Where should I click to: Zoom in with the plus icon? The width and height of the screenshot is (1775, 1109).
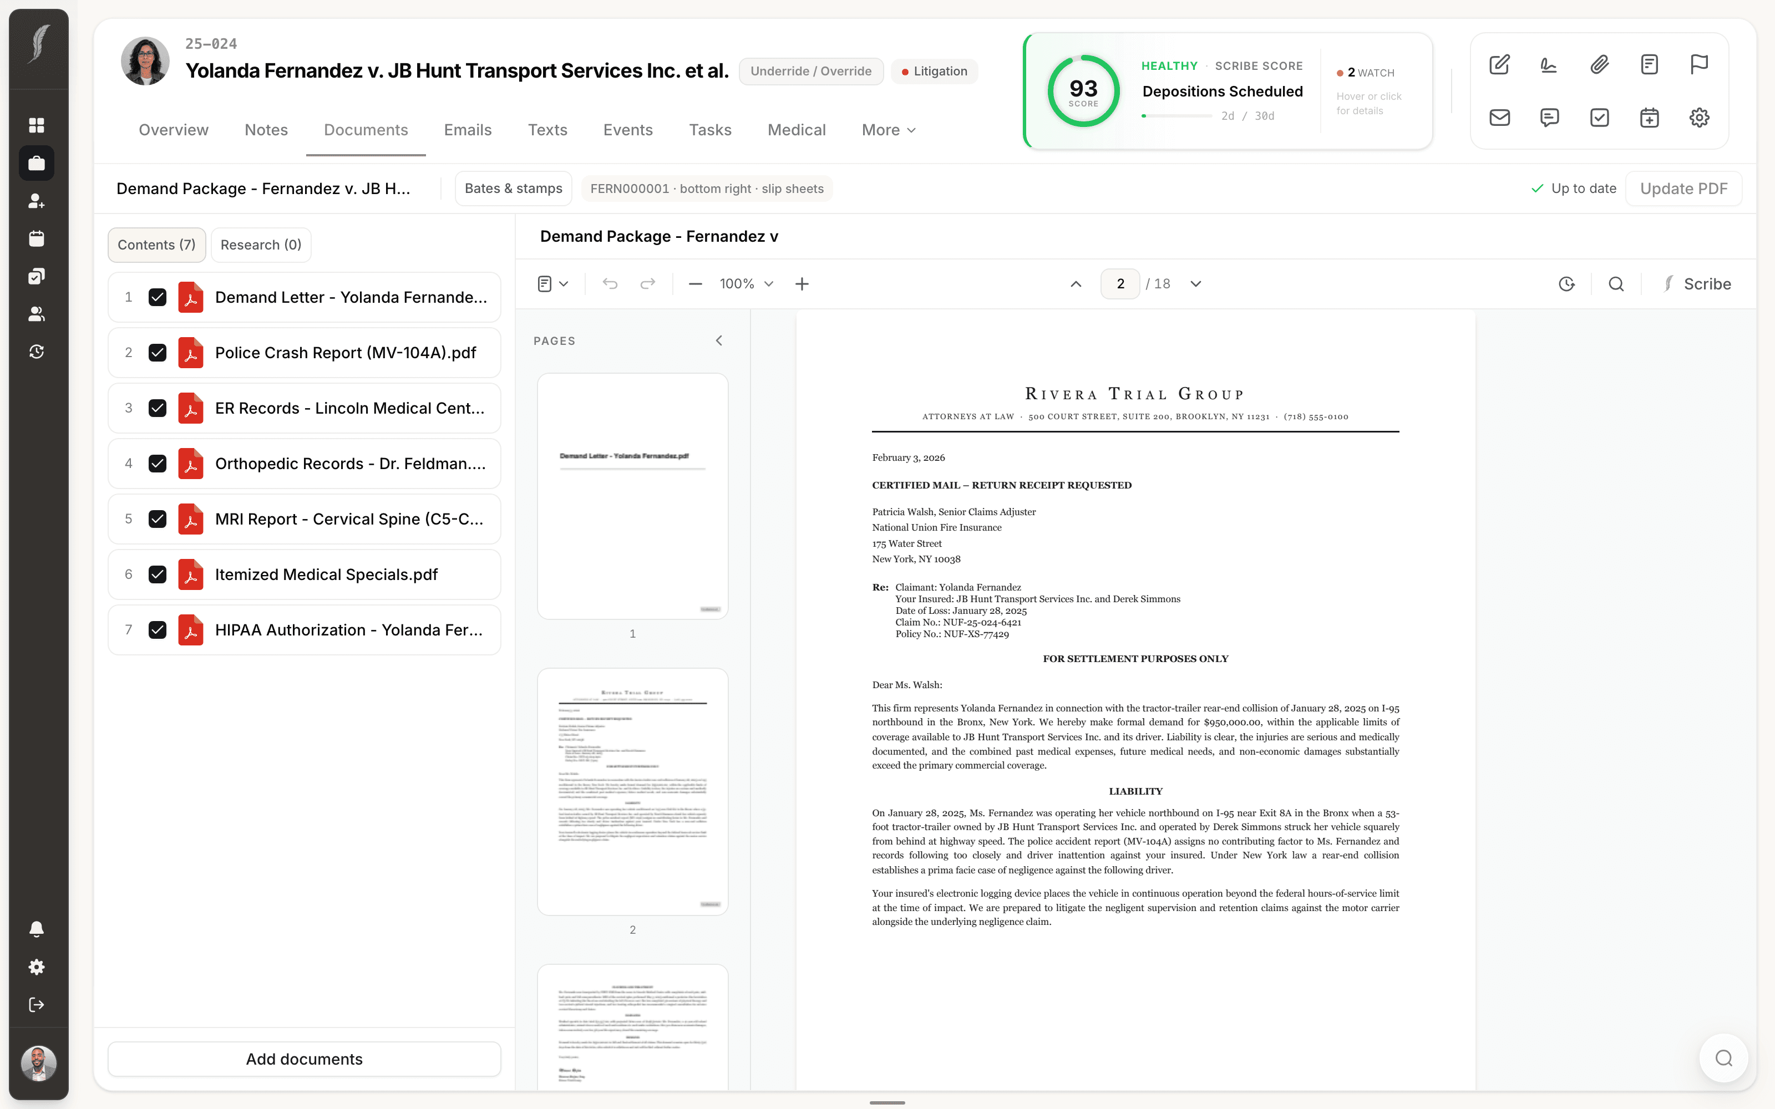(802, 284)
